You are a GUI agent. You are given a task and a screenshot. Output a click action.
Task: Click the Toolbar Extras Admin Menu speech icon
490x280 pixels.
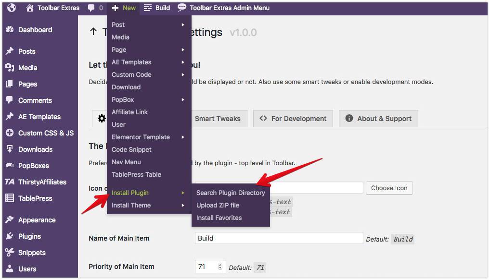[x=182, y=8]
